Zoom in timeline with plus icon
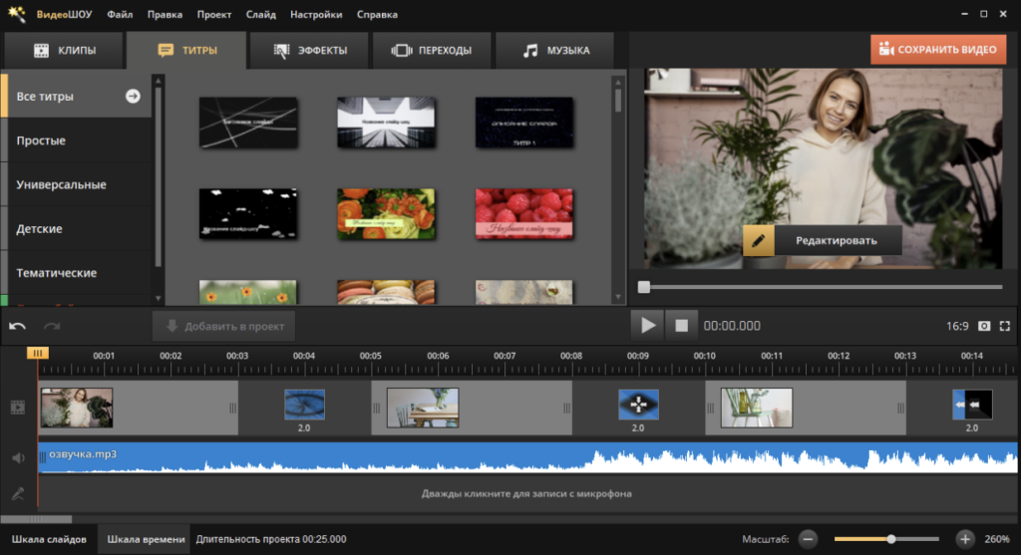Screen dimensions: 1021x555 [964, 539]
